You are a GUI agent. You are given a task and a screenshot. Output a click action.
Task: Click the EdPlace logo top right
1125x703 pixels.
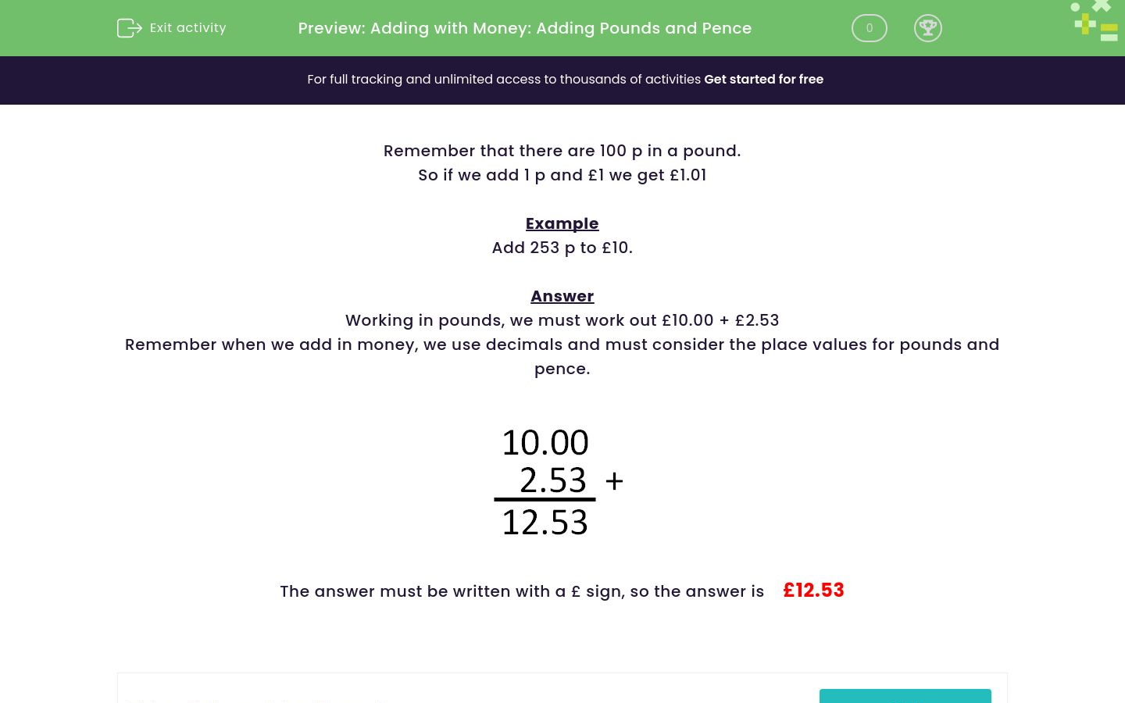point(1094,20)
